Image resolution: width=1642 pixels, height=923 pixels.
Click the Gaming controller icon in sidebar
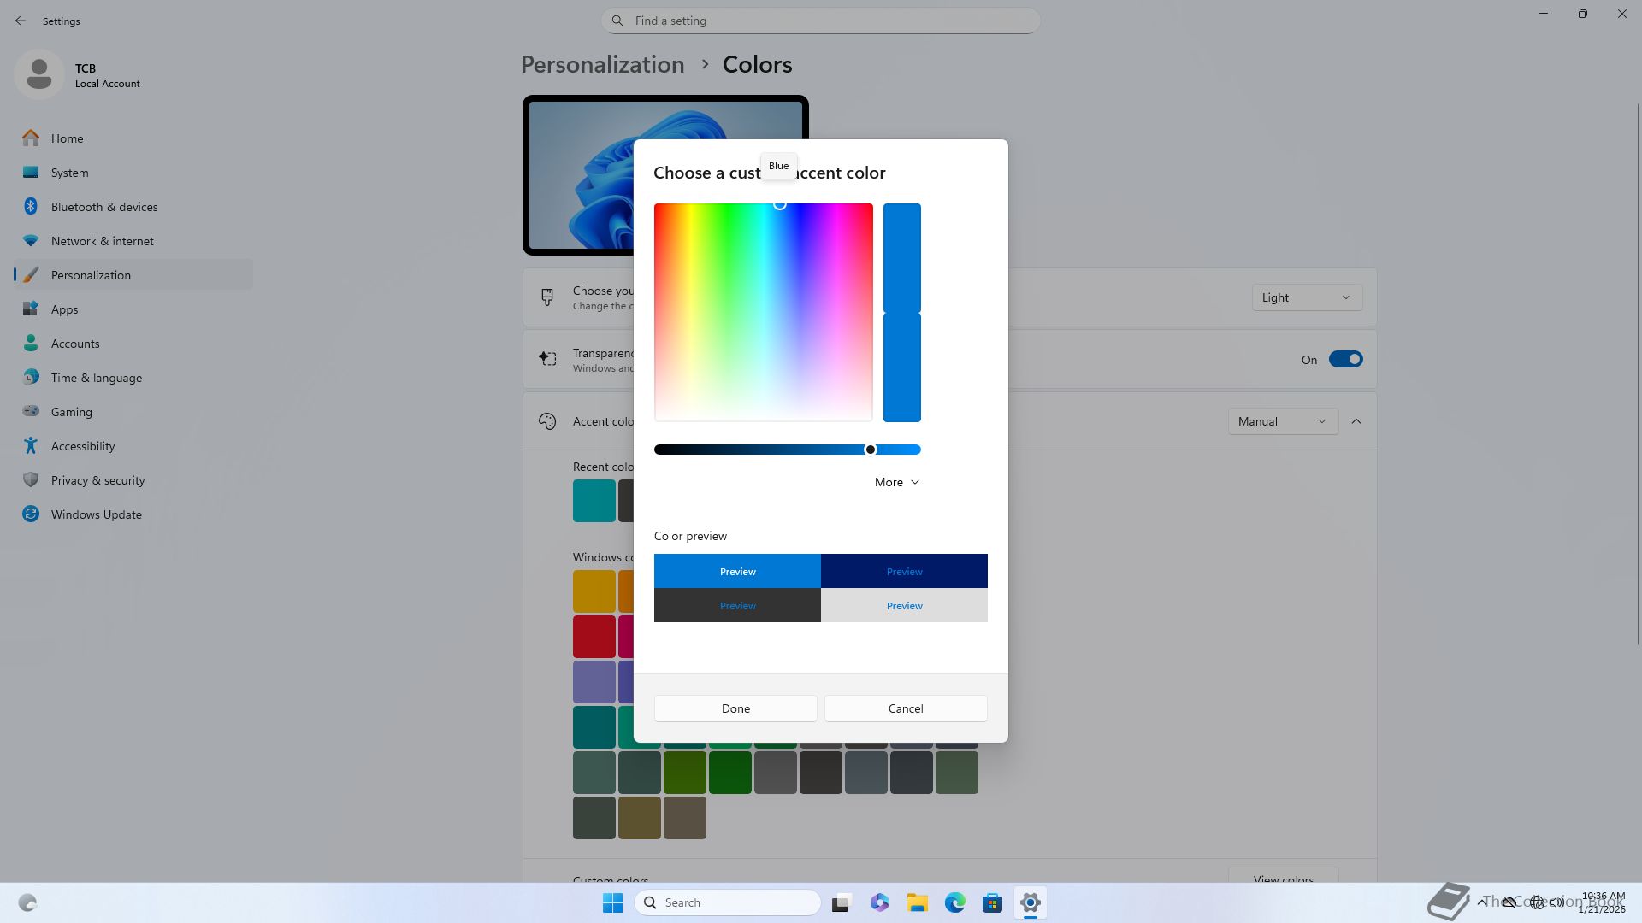point(31,411)
